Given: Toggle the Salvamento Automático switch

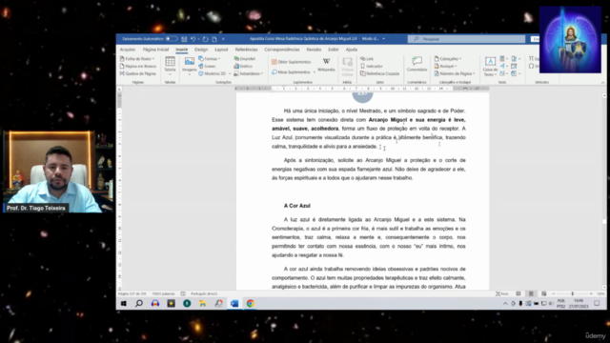Looking at the screenshot, I should [172, 39].
